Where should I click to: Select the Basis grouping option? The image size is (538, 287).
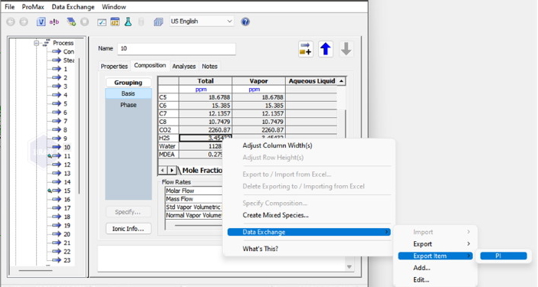click(128, 93)
